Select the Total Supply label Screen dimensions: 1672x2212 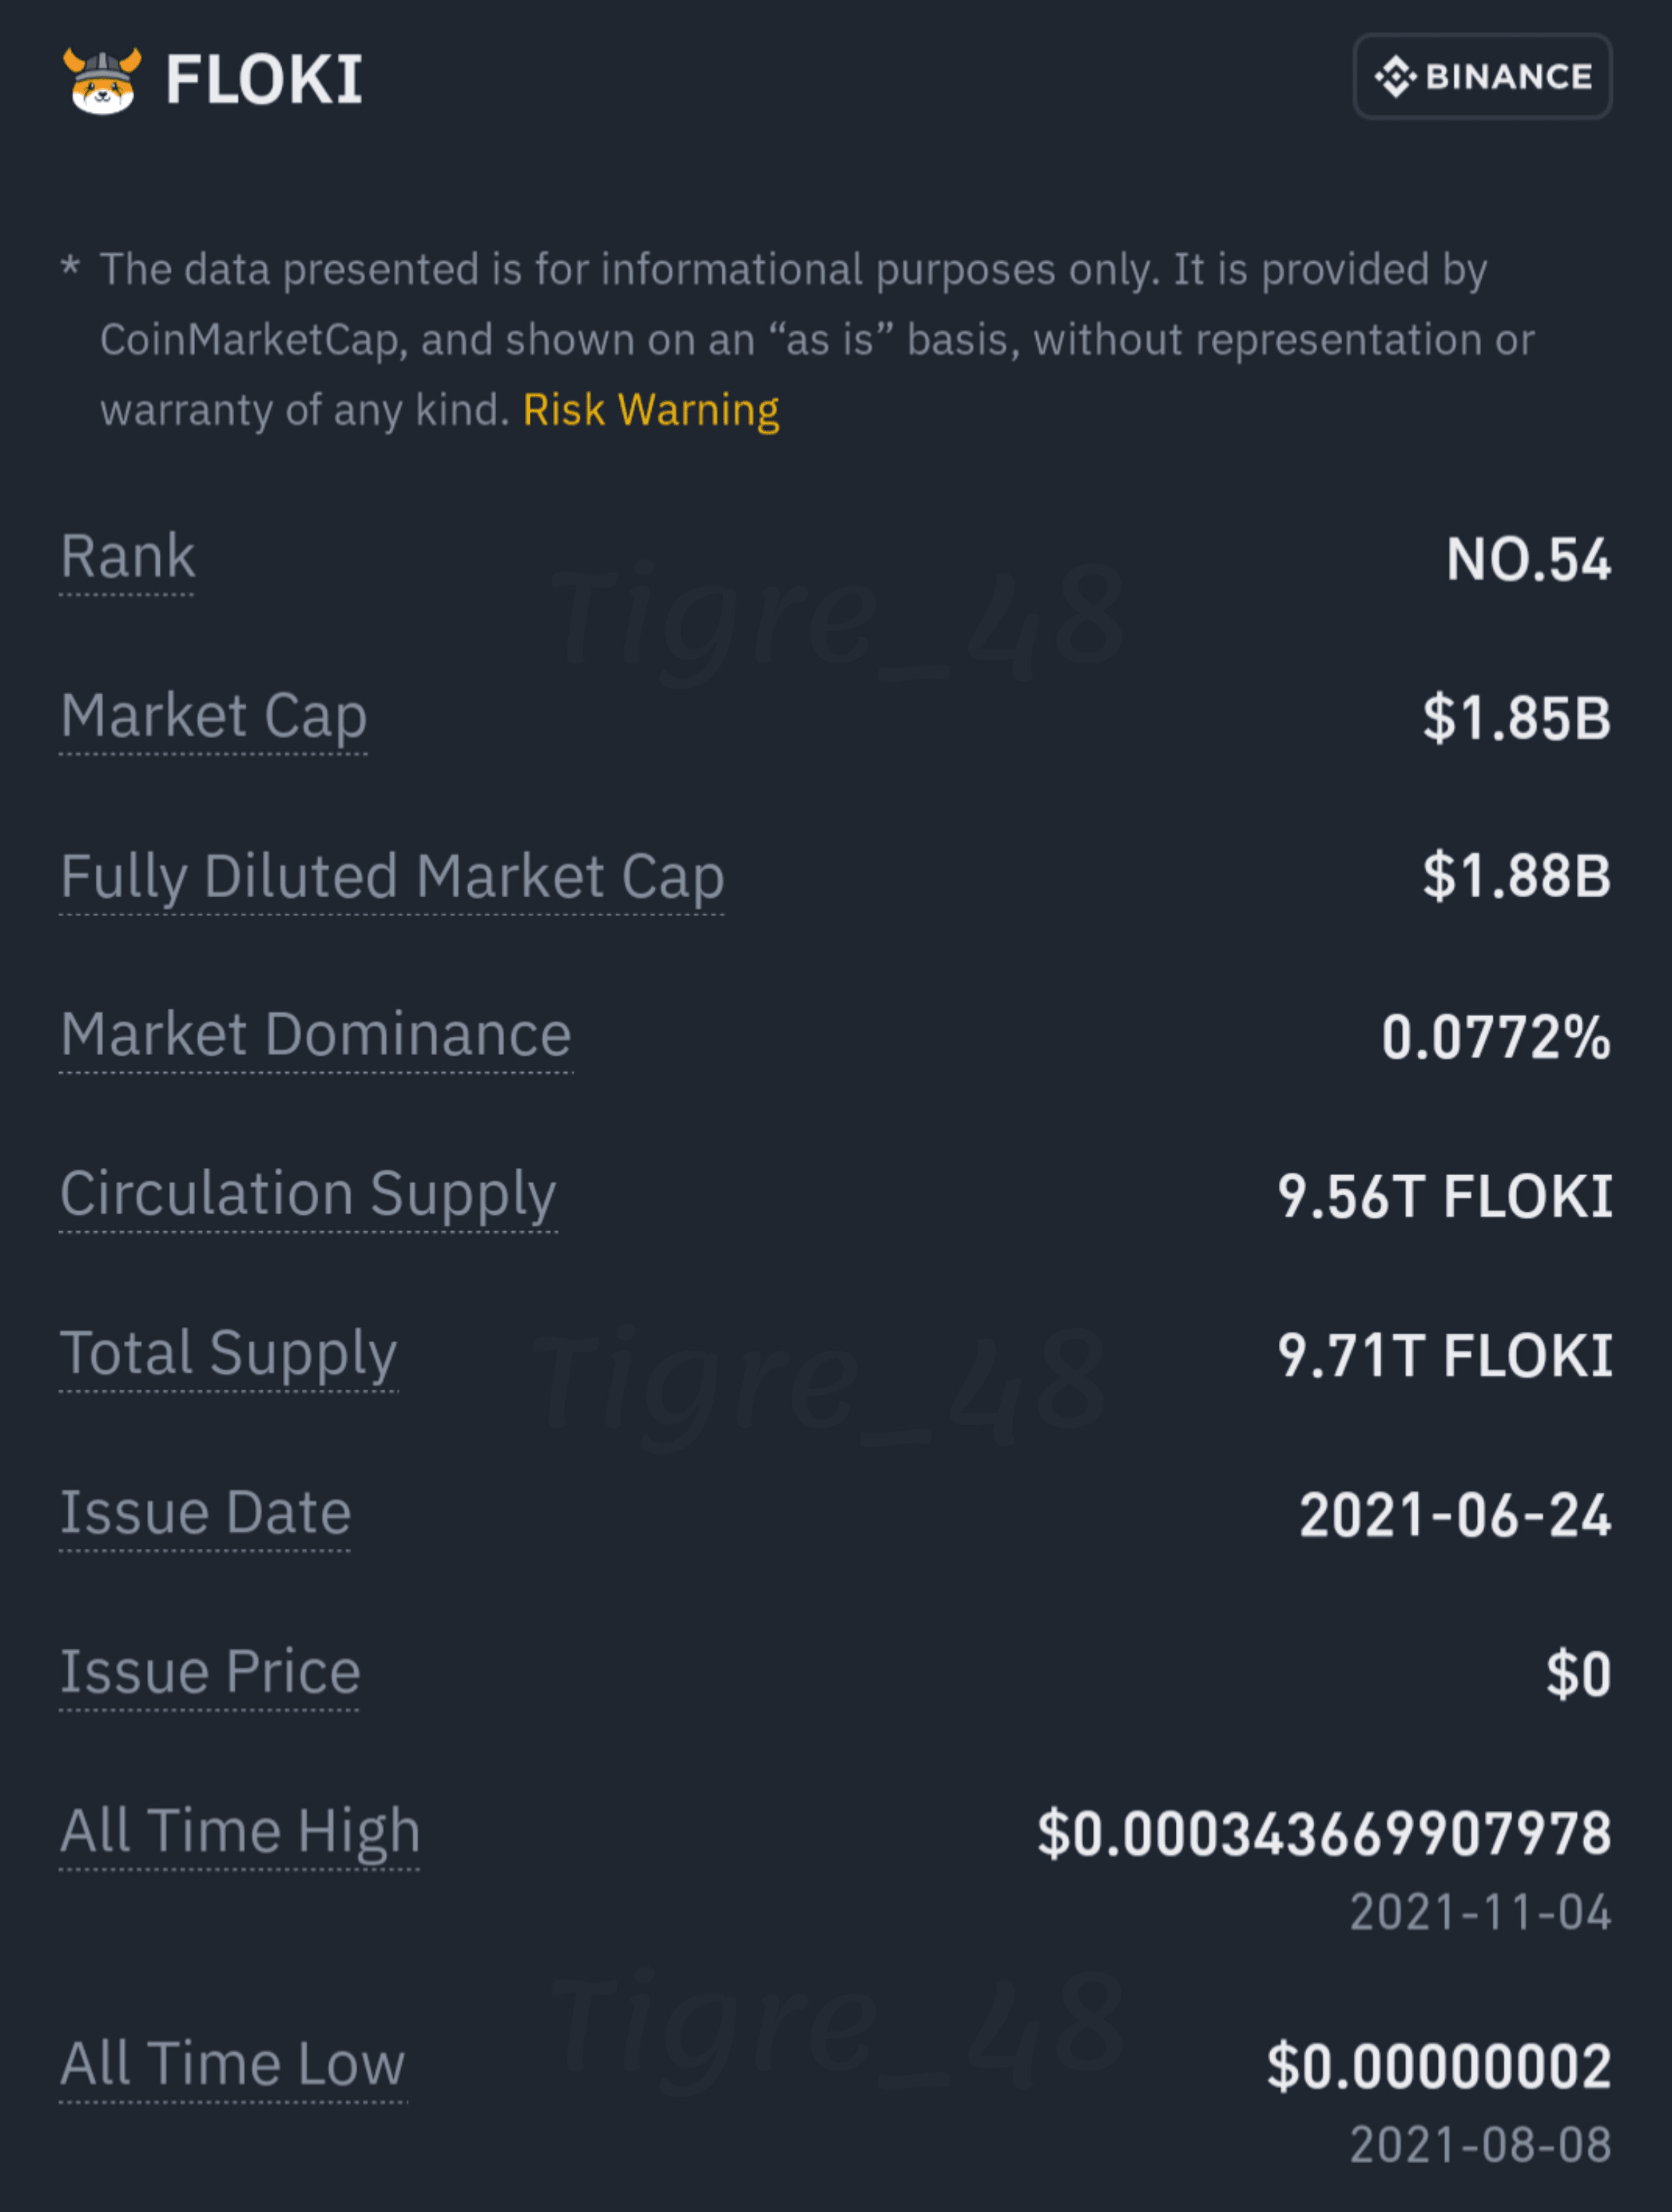(229, 1354)
